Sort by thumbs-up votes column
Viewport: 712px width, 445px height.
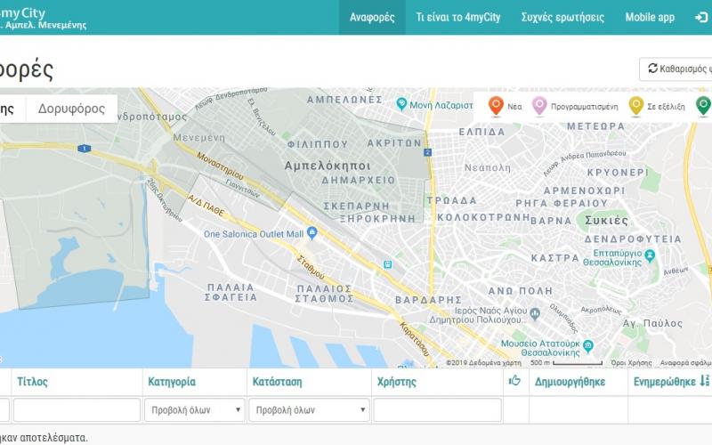[514, 381]
